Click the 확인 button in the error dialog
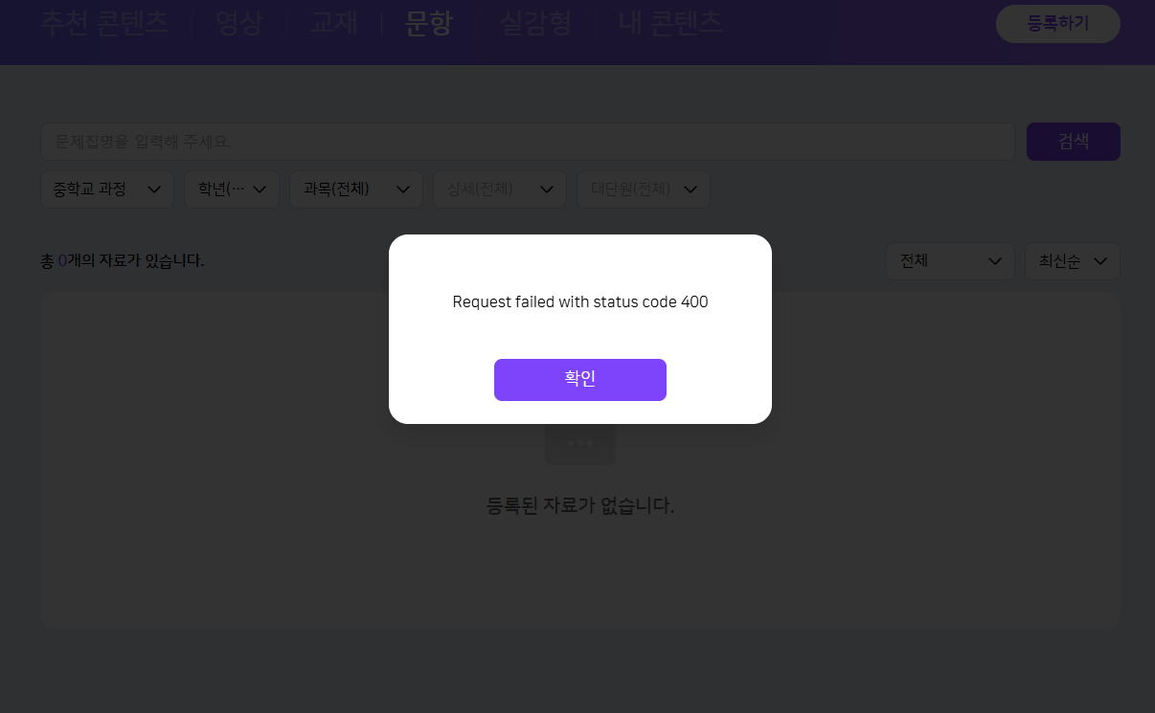The width and height of the screenshot is (1155, 713). coord(579,380)
